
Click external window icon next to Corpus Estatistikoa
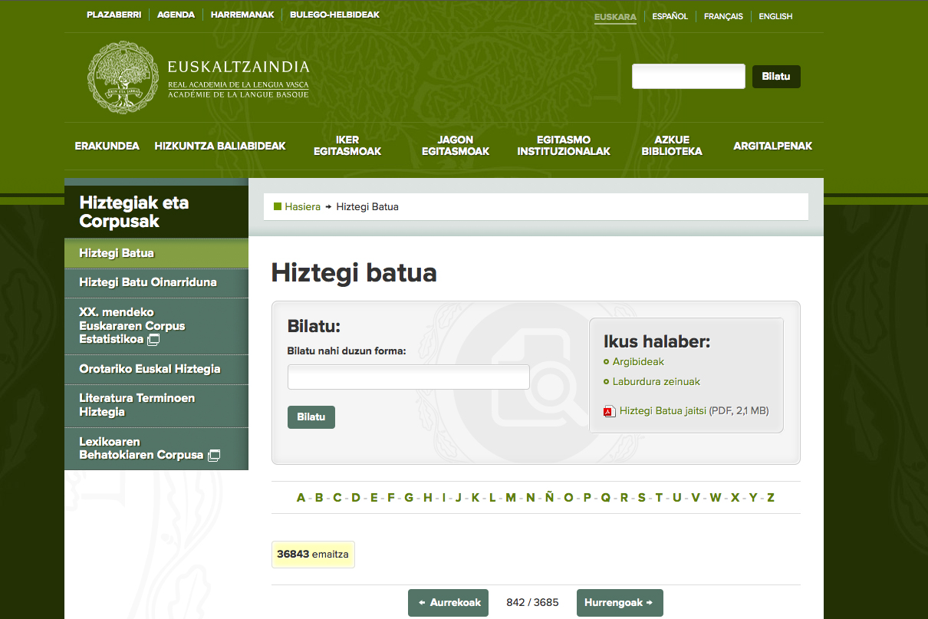(x=153, y=340)
